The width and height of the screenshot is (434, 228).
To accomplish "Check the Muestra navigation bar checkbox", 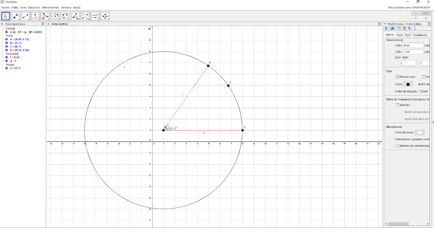I will tap(397, 105).
